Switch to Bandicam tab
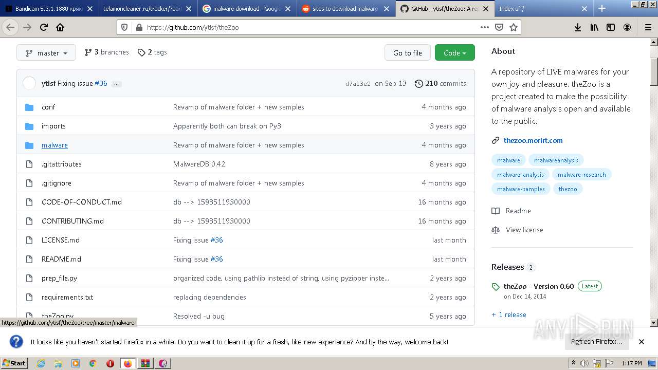The width and height of the screenshot is (658, 370). pyautogui.click(x=49, y=9)
